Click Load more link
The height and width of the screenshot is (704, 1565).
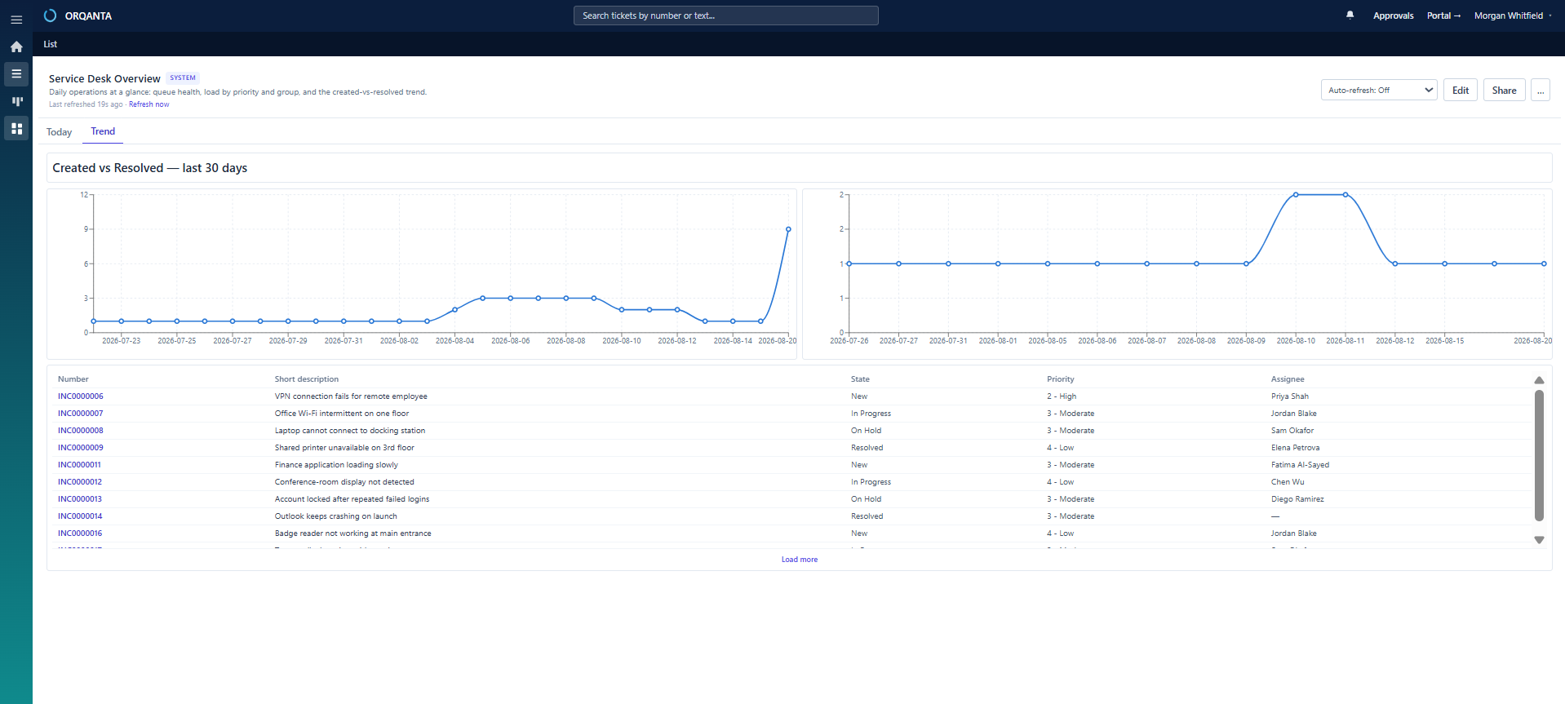[799, 560]
